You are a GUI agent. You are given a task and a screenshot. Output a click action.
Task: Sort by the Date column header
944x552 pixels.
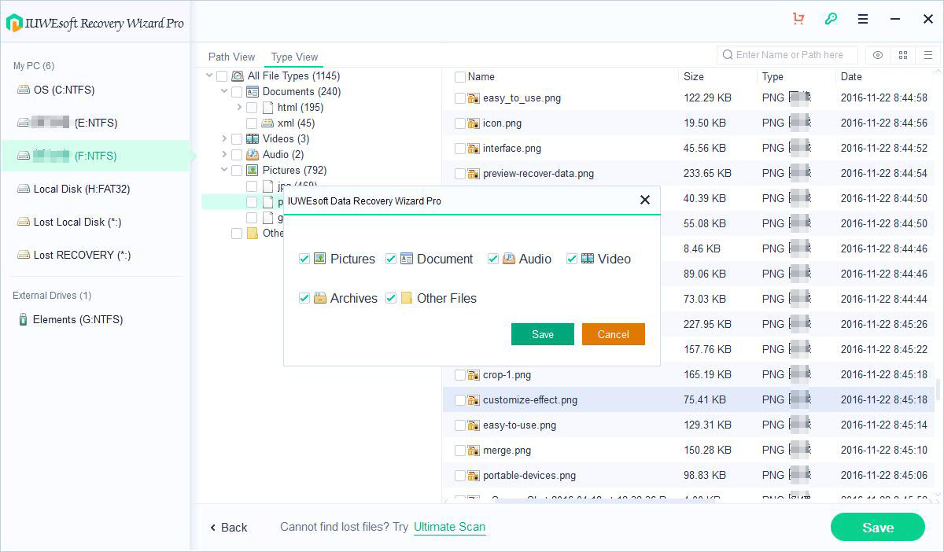click(851, 77)
